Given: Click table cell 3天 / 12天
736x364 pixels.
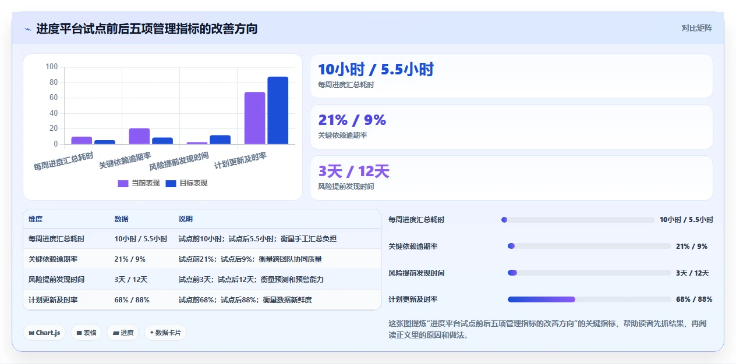Looking at the screenshot, I should click(131, 280).
